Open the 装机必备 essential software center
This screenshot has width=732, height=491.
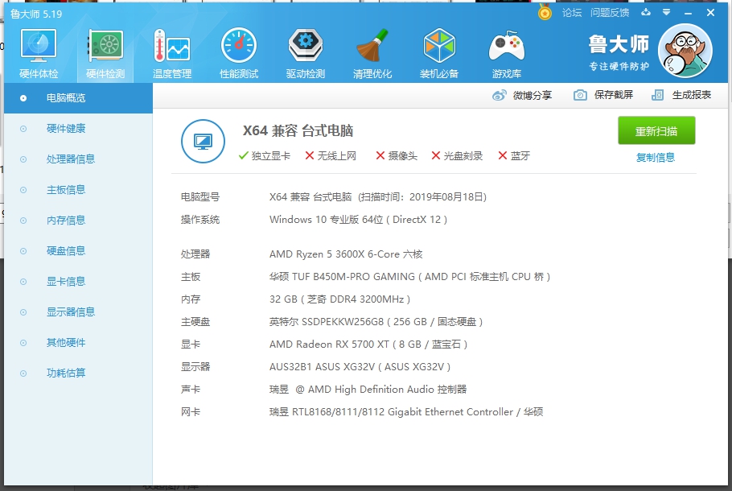pos(439,51)
